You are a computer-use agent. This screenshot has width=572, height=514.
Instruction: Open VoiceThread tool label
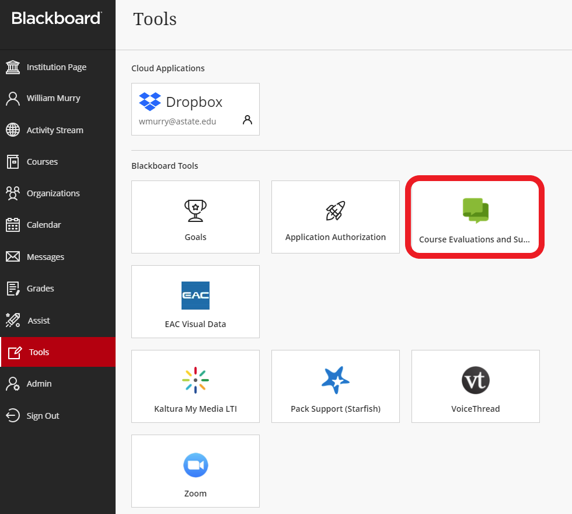click(476, 409)
